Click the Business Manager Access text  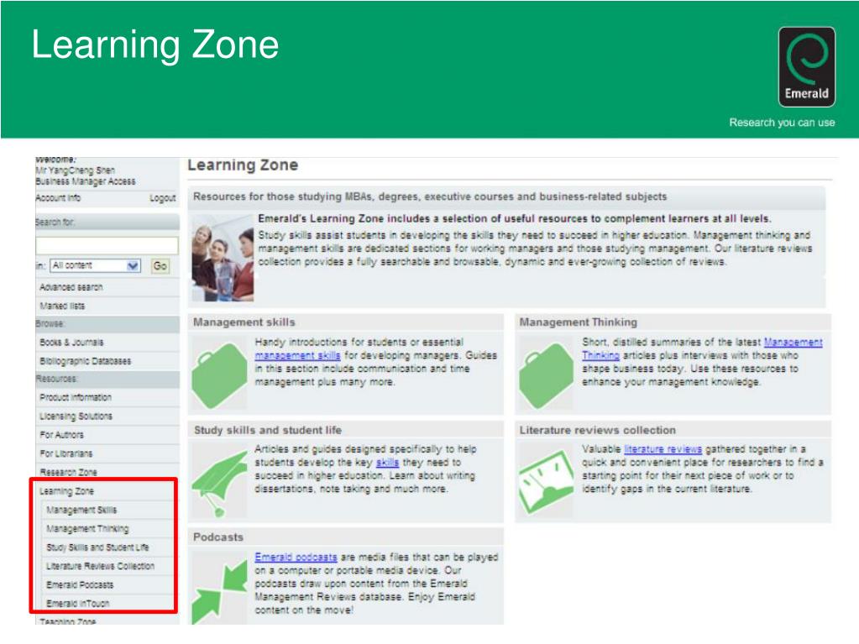(86, 181)
